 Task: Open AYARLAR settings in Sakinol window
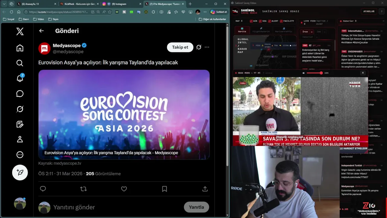tap(369, 11)
